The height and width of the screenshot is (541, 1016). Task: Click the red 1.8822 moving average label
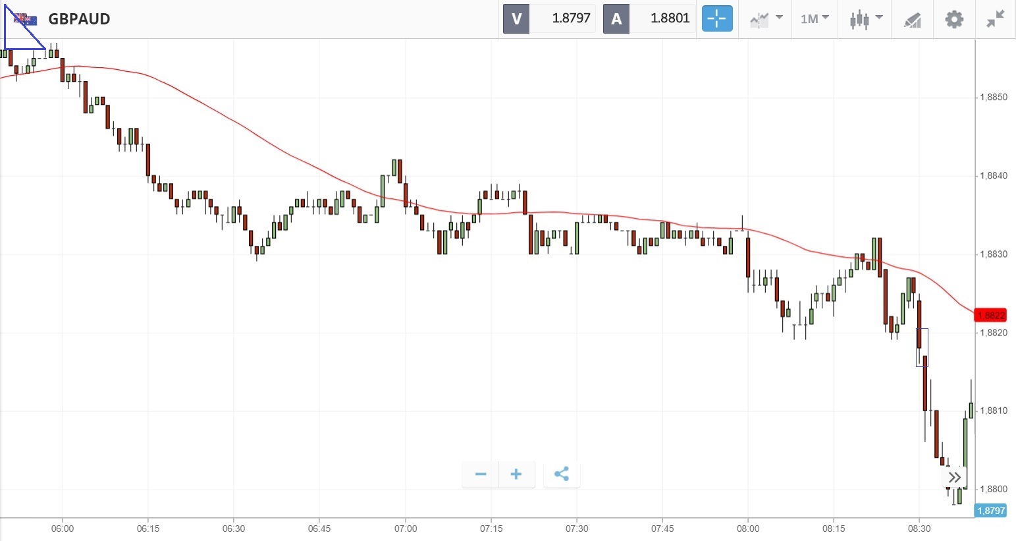[x=990, y=316]
